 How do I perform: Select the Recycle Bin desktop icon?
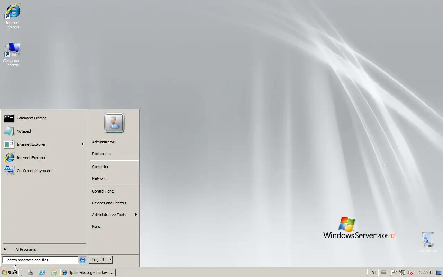point(428,242)
